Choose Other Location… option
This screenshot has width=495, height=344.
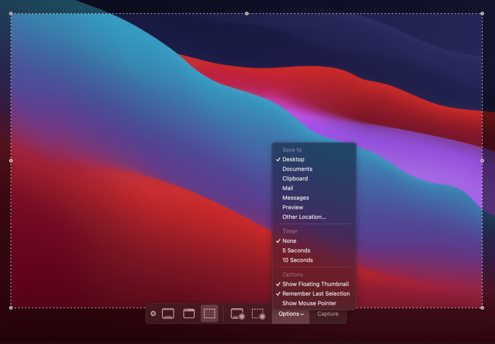(314, 217)
